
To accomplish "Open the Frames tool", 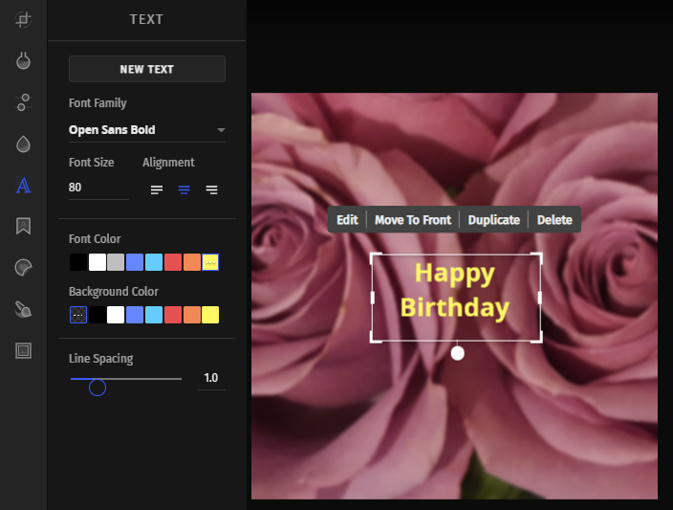I will (23, 350).
